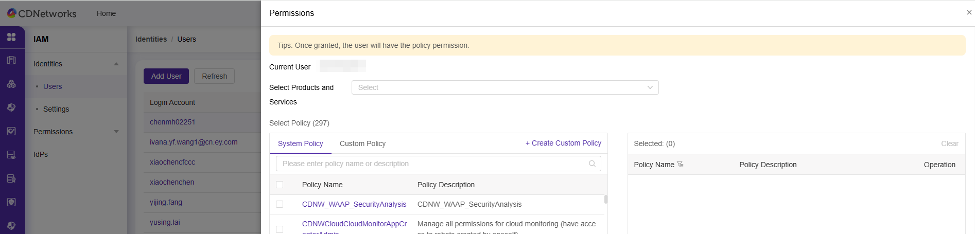Click the search magnifier icon in policy search
Viewport: 975px width, 234px height.
click(x=592, y=164)
